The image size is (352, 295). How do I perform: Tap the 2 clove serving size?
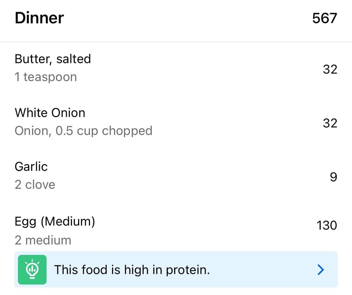click(35, 185)
